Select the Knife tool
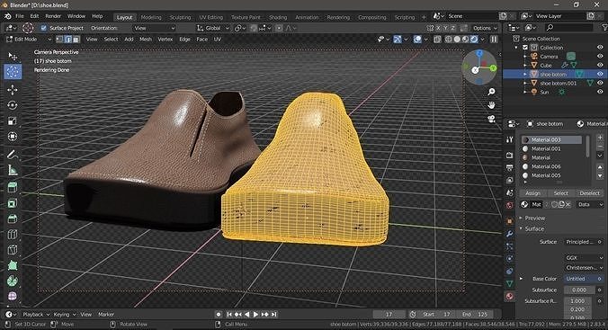 [x=13, y=250]
